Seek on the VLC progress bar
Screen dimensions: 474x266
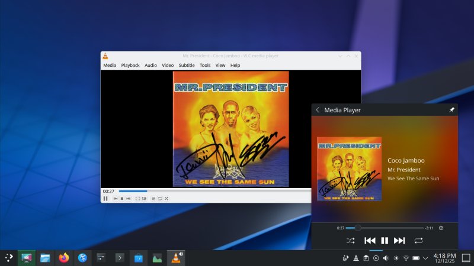coord(214,191)
